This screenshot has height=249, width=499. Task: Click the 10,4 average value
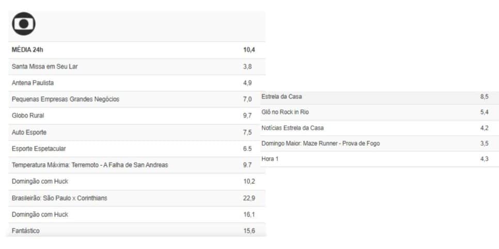click(x=249, y=50)
